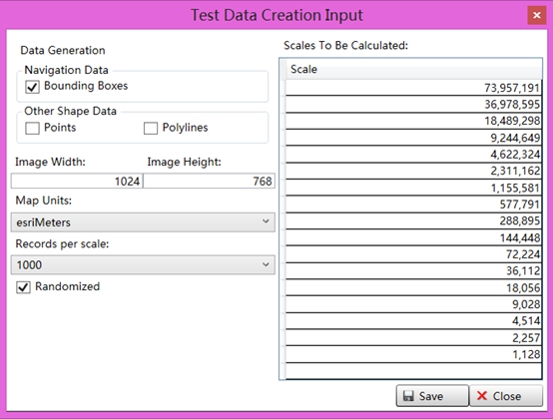Select the 144,448 scale row

coord(413,237)
